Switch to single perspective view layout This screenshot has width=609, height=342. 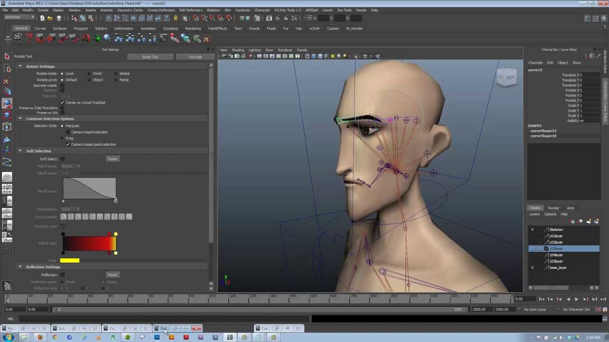7,177
